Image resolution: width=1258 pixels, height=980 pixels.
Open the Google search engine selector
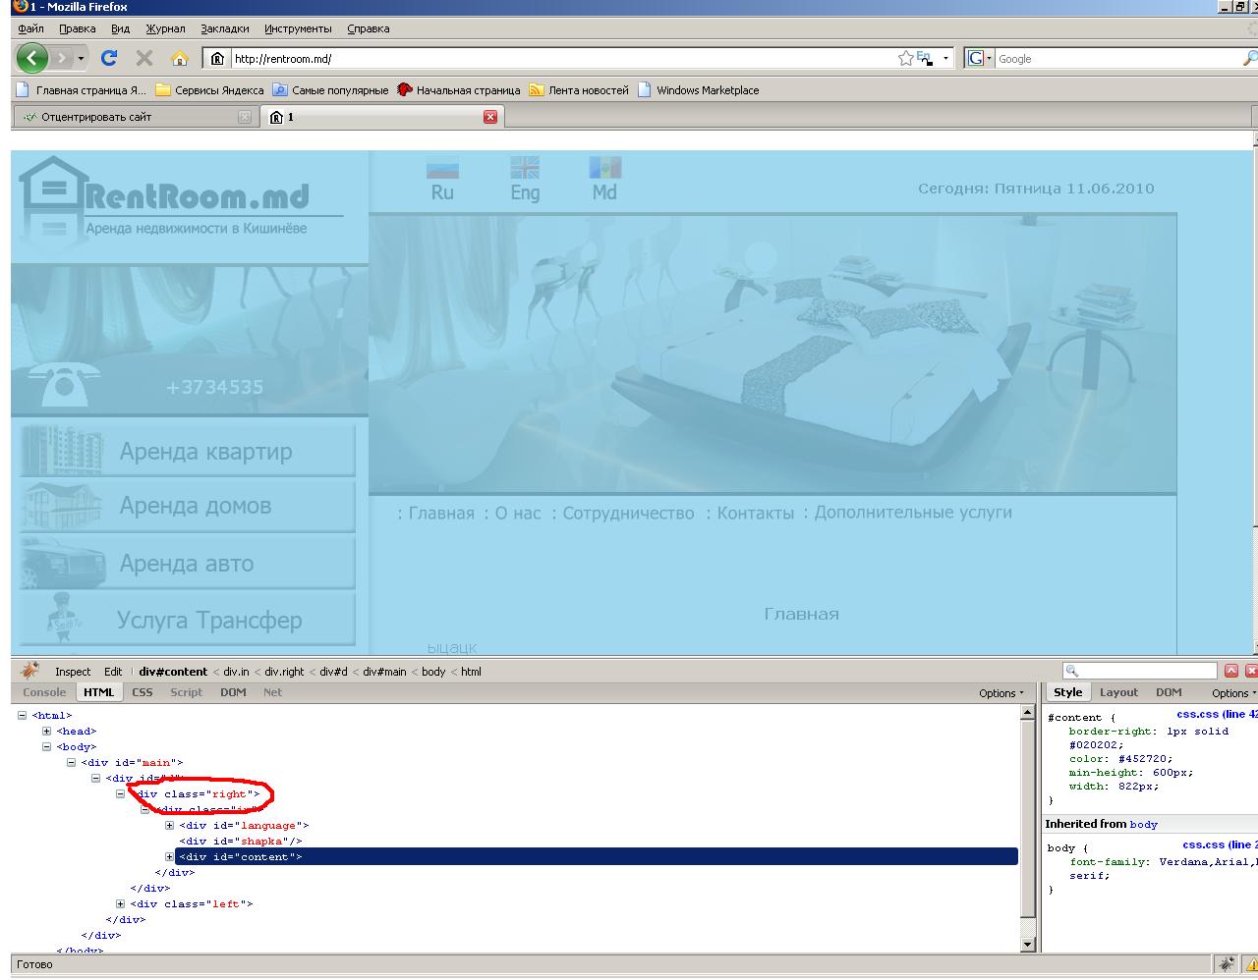tap(979, 59)
